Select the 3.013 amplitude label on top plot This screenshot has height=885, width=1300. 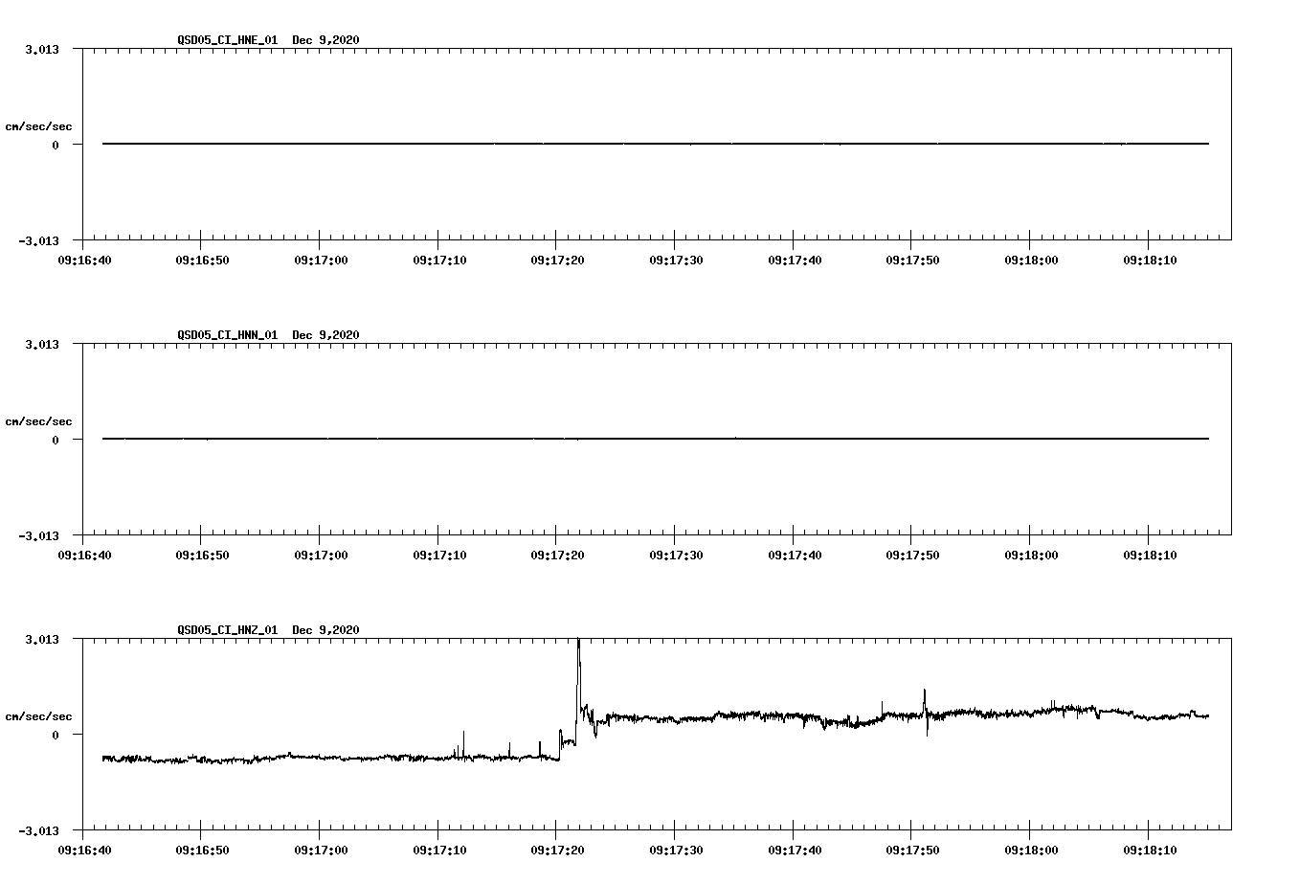[43, 47]
